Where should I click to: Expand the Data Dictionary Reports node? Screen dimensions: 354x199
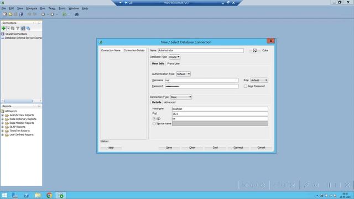[2, 119]
